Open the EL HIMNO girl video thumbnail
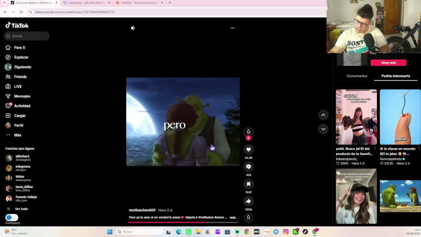421x237 pixels. click(356, 196)
